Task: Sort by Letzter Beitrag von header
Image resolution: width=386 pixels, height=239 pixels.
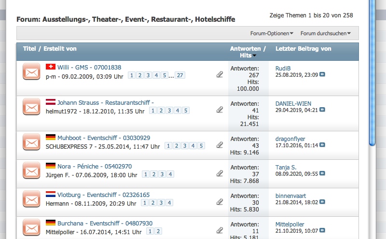Action: click(303, 49)
